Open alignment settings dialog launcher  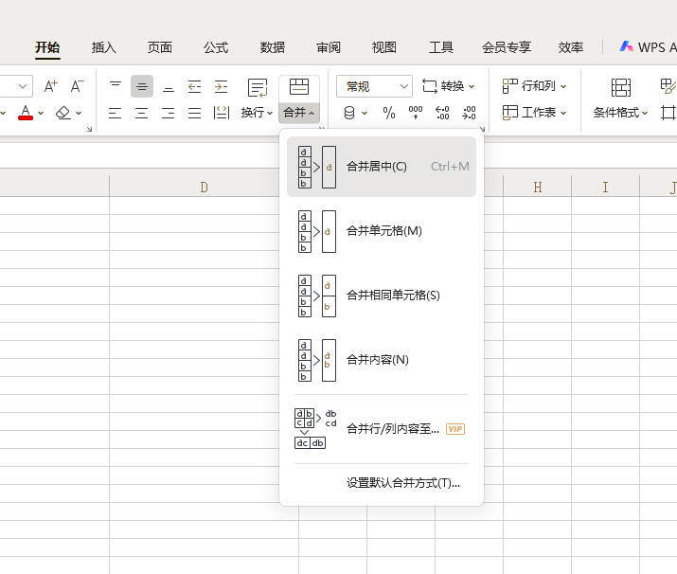tap(322, 129)
